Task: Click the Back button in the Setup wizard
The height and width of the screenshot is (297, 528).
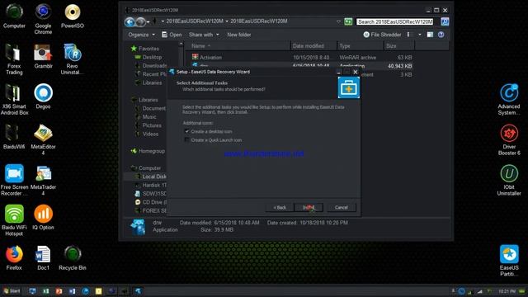Action: point(280,207)
